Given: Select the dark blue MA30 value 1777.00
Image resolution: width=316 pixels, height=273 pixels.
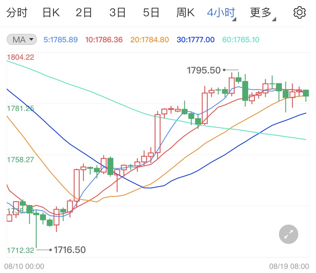Looking at the screenshot, I should click(x=195, y=40).
